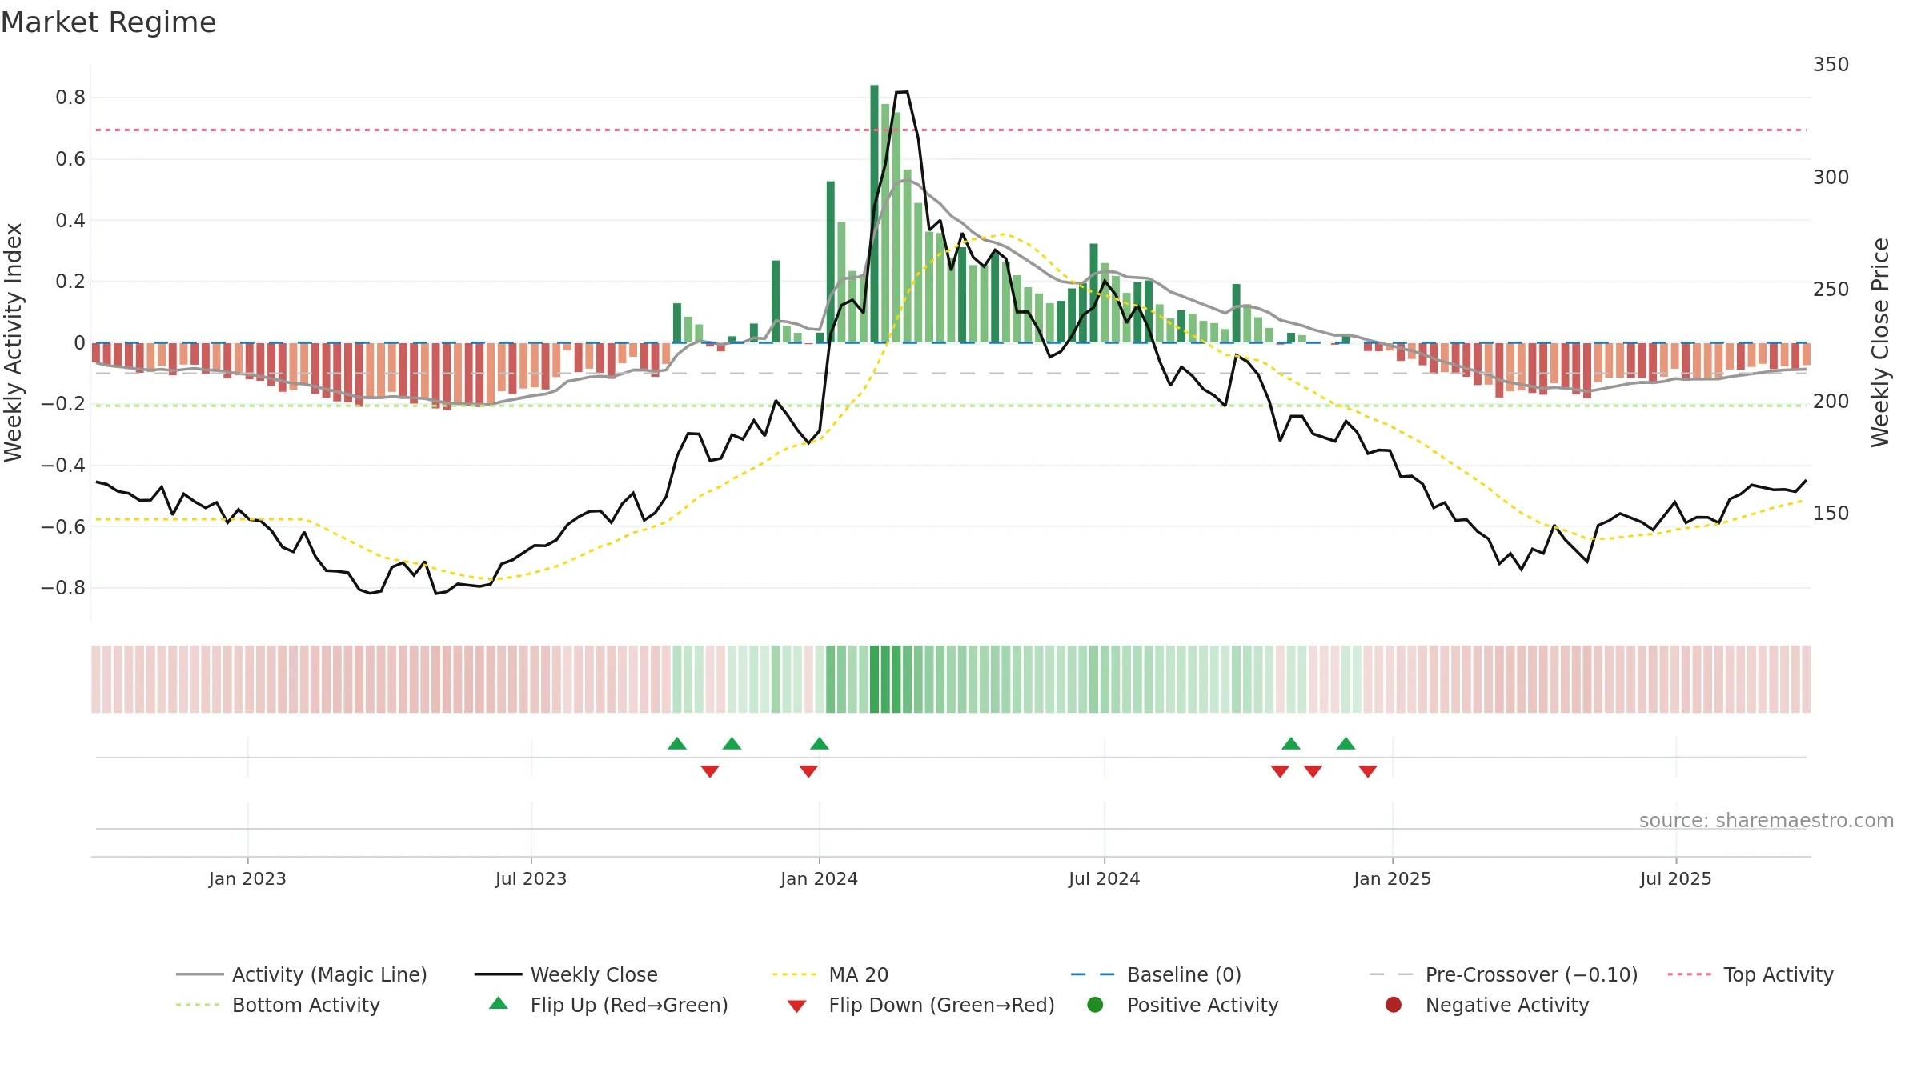Click the green Positive Activity circle icon
The height and width of the screenshot is (1080, 1921).
point(1095,1005)
